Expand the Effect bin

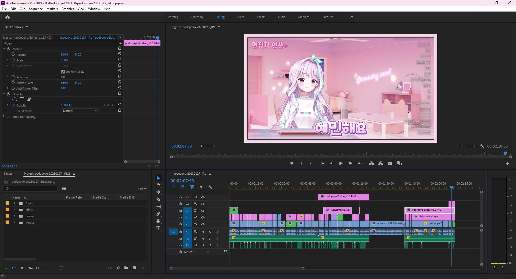[14, 210]
